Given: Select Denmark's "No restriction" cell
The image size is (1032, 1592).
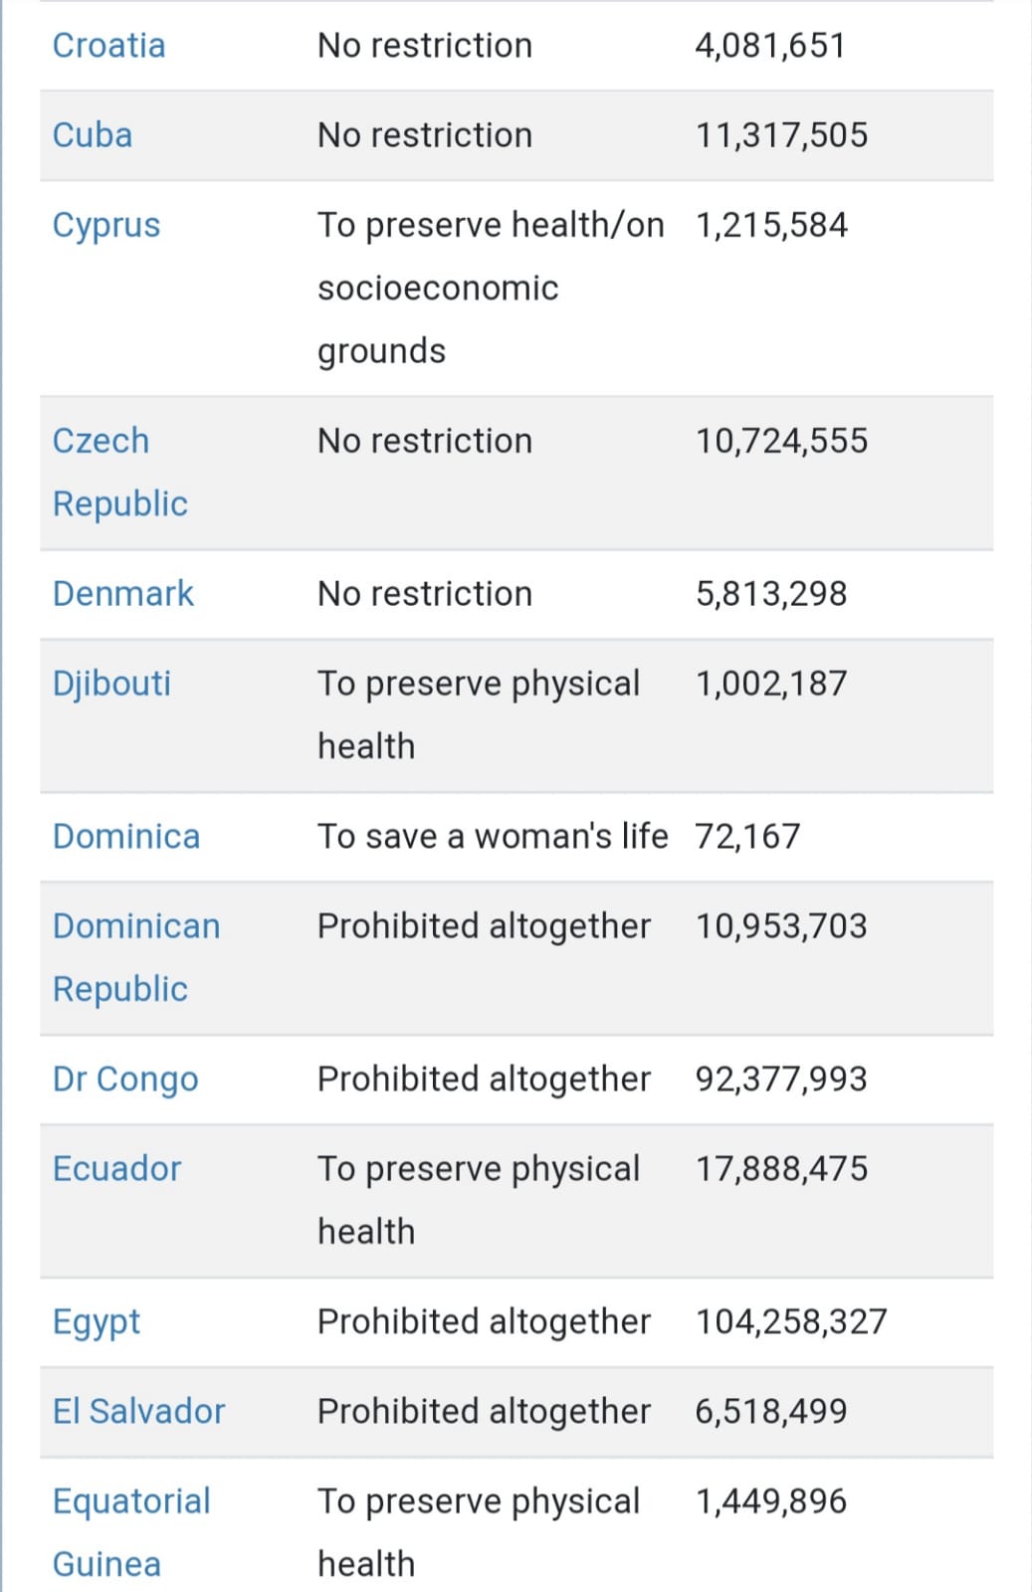Looking at the screenshot, I should [425, 594].
